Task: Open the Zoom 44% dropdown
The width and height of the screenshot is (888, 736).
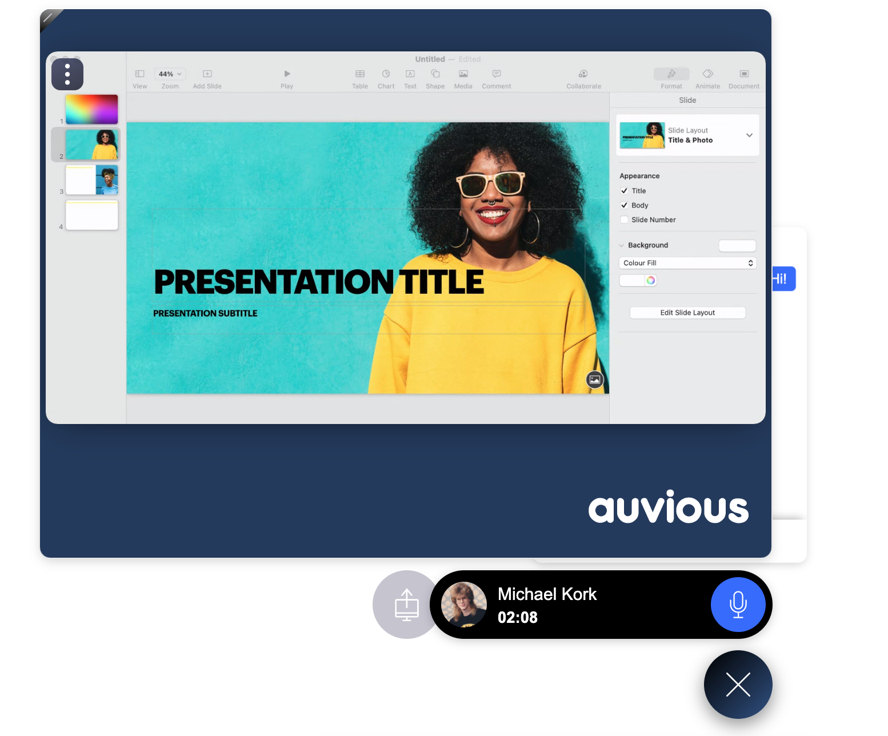Action: (x=170, y=74)
